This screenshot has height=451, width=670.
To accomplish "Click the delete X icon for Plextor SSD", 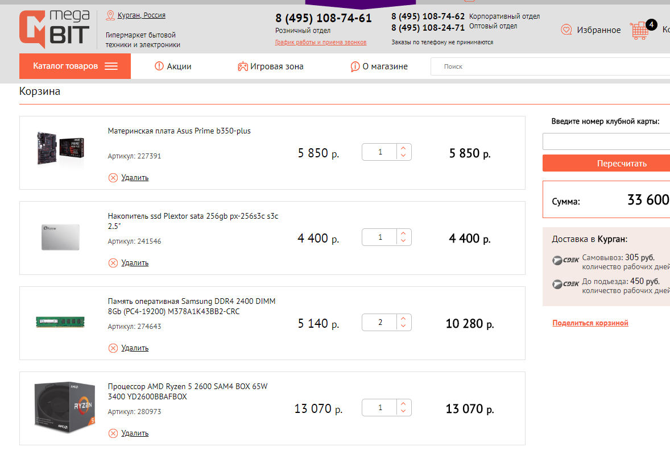I will click(113, 263).
